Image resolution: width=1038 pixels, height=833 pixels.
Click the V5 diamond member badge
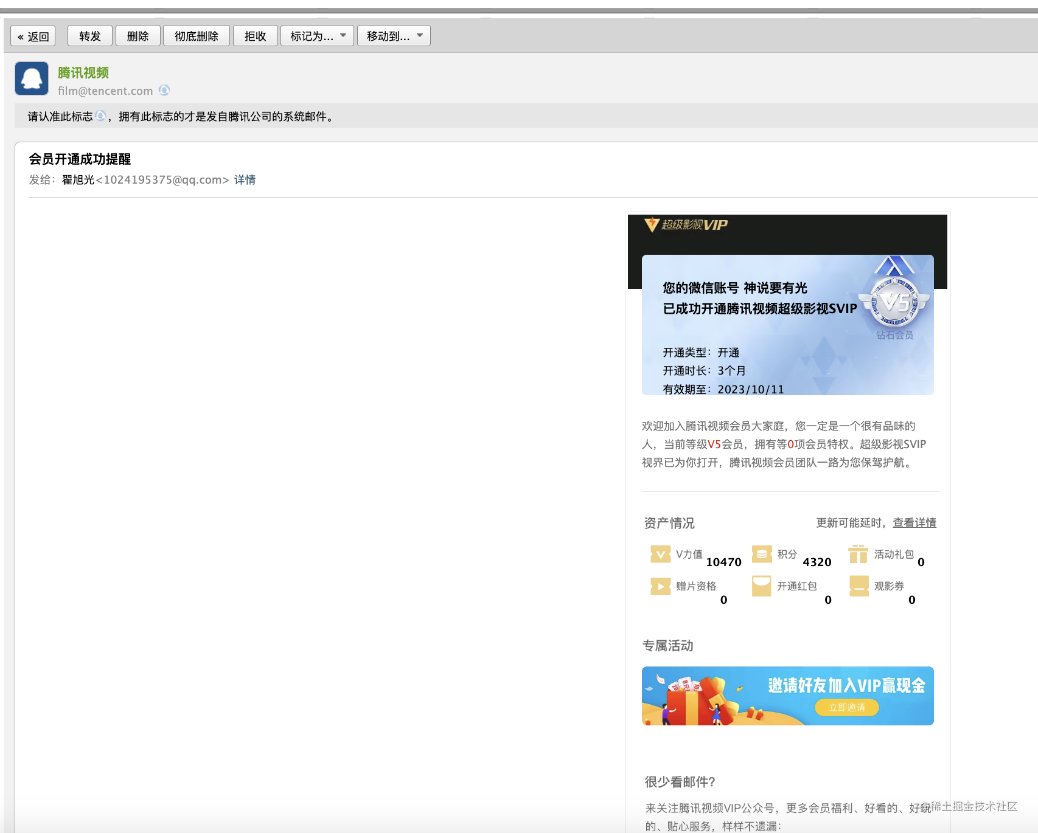click(x=894, y=302)
